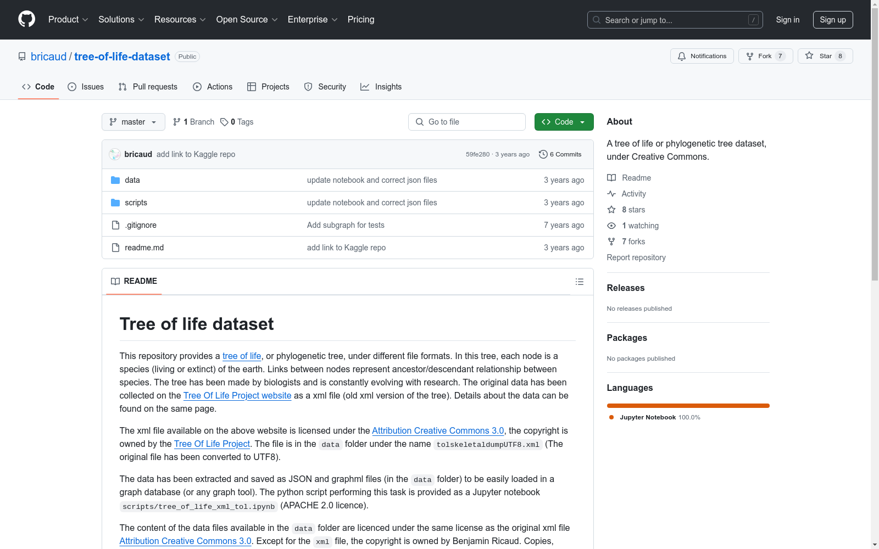Viewport: 879px width, 549px height.
Task: Click the Releases heading
Action: point(626,288)
